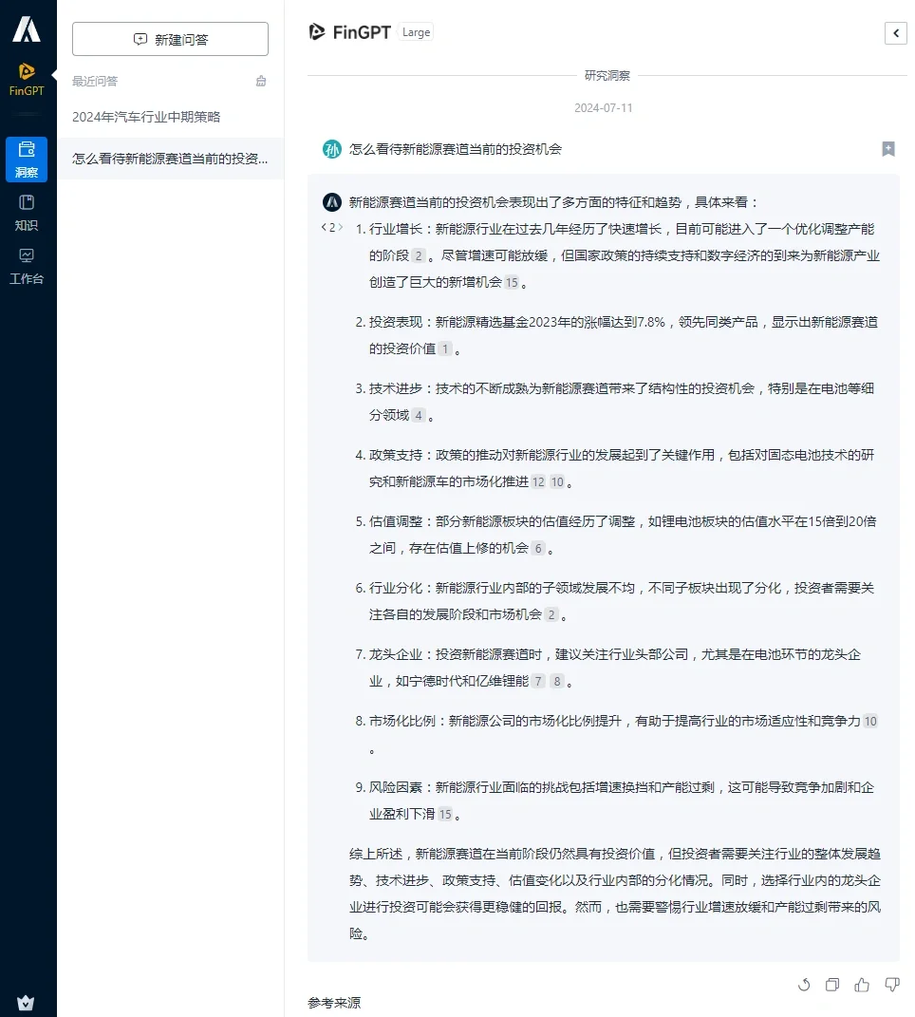Screen dimensions: 915x1017
Task: Open citation 15 in 风险因素 item
Action: click(445, 814)
